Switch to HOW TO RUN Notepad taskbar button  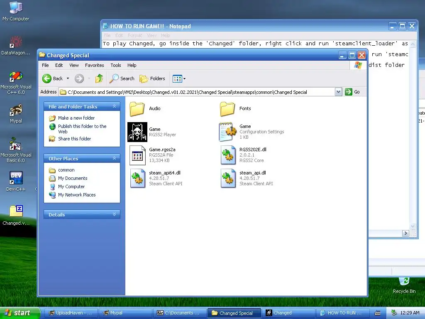coord(342,313)
